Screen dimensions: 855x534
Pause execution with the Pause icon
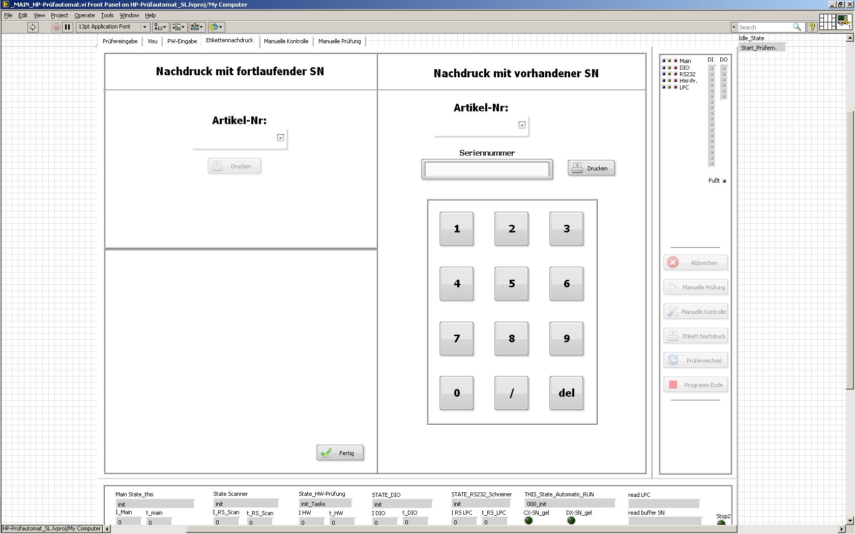pyautogui.click(x=67, y=27)
